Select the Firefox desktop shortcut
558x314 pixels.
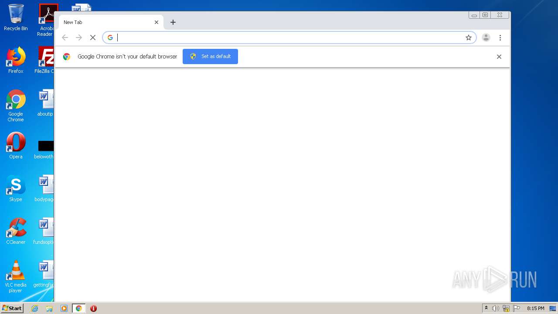(x=16, y=60)
